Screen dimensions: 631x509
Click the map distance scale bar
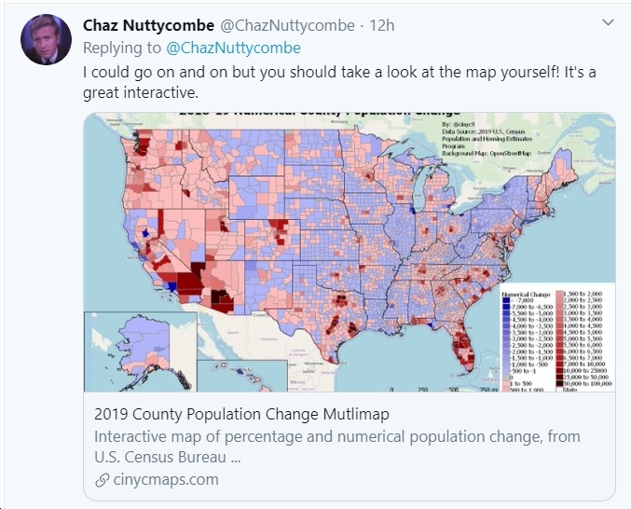(x=441, y=389)
